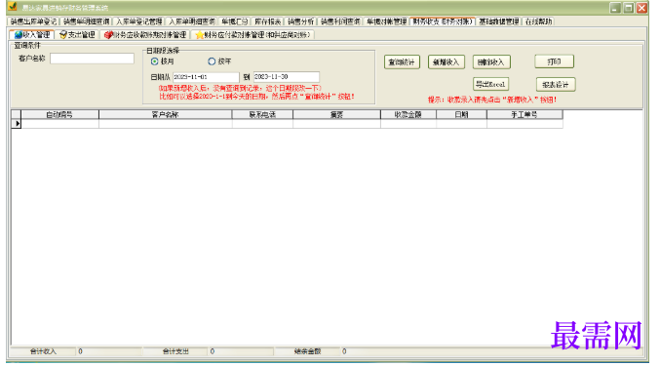Click the 收款金额 column header
Screen dimensions: 660x366
tap(408, 114)
